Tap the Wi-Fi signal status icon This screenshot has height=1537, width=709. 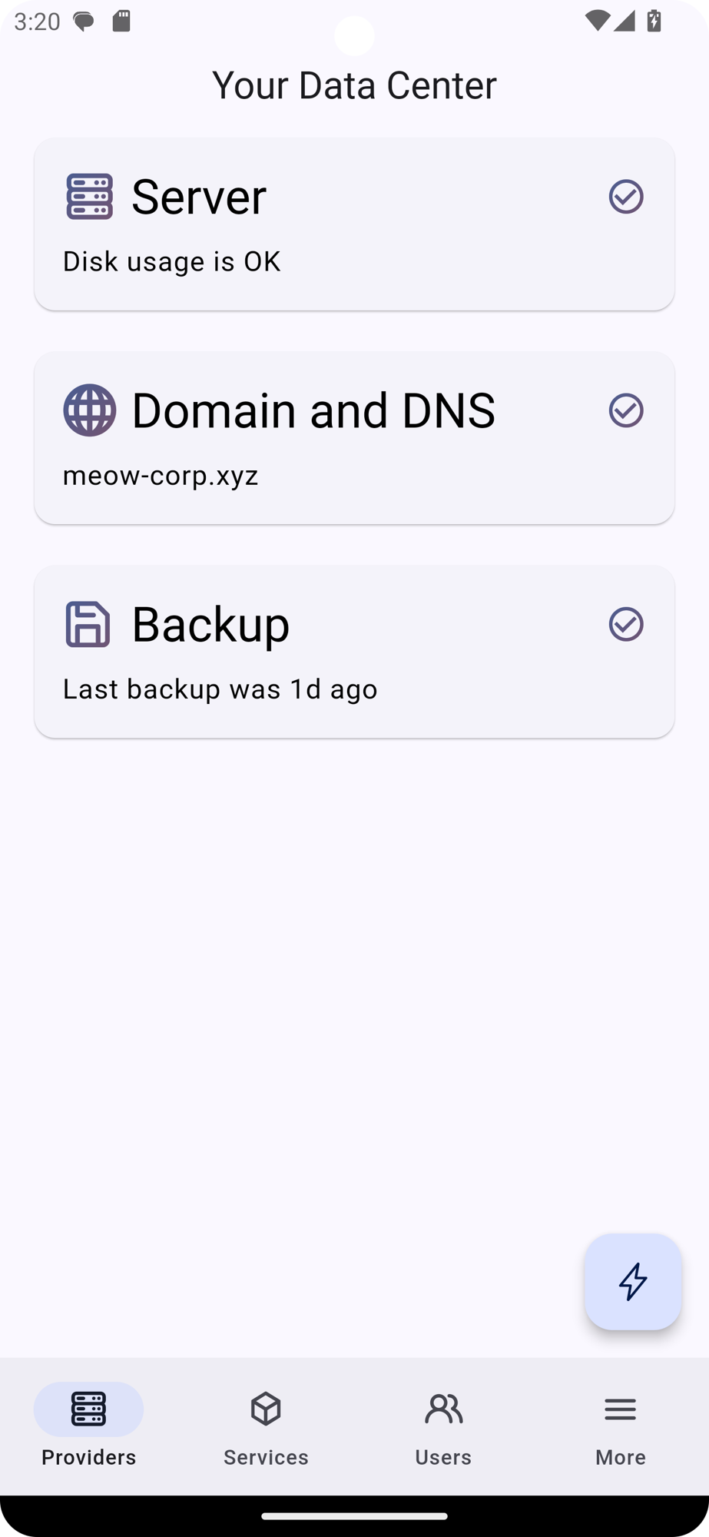pos(597,21)
